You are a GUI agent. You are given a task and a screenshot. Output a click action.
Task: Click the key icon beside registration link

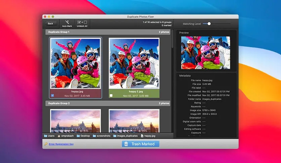tap(46, 144)
